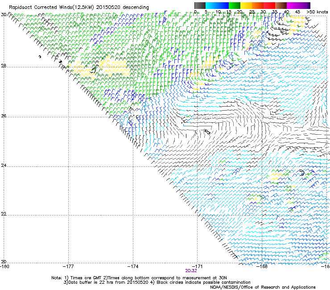Click the 'Times are GMT' note line
The width and height of the screenshot is (330, 290).
[x=139, y=278]
